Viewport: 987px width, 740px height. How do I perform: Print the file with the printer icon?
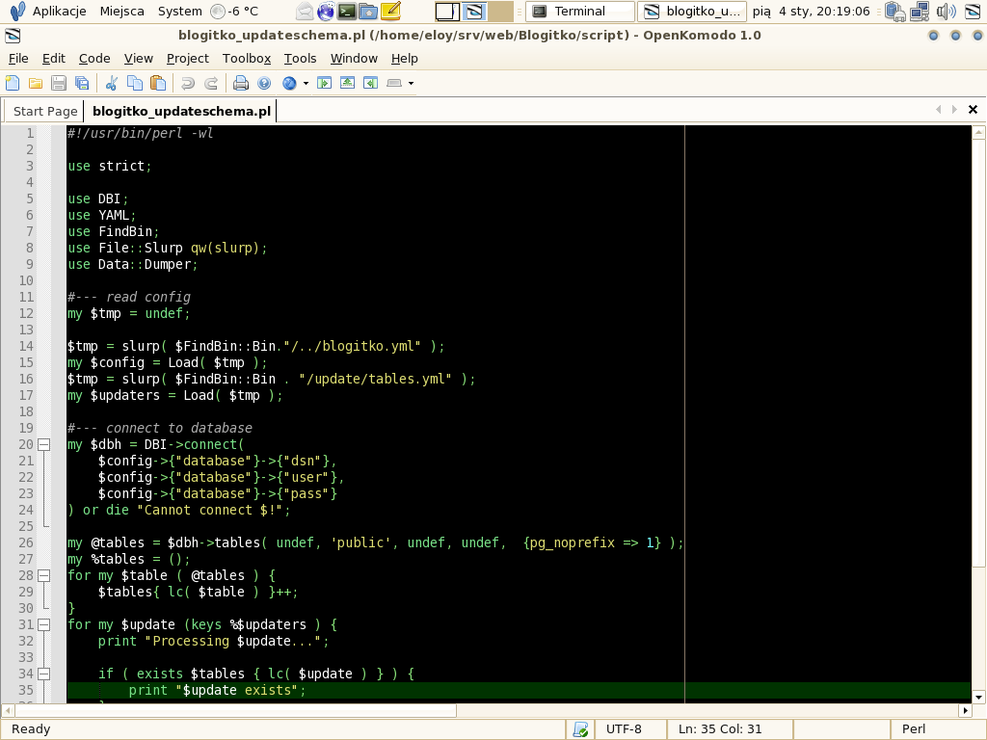pyautogui.click(x=241, y=83)
